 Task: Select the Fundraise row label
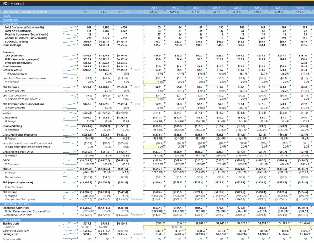pos(8,227)
